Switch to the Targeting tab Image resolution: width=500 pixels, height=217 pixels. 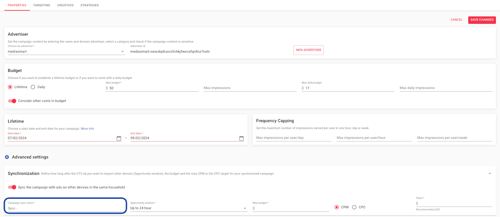pos(41,5)
